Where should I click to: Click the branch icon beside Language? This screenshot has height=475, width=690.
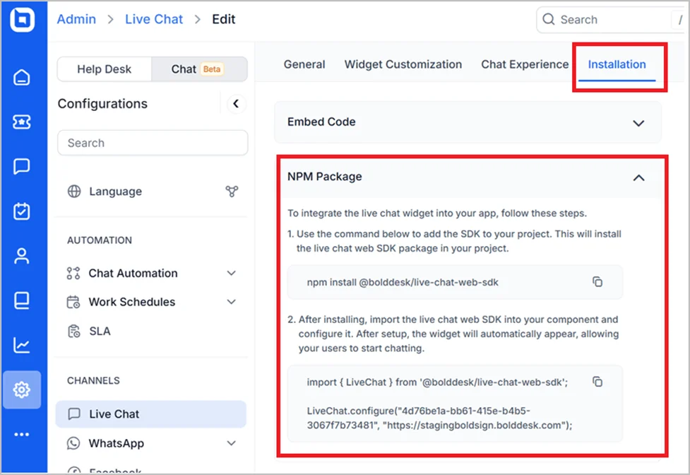(232, 192)
